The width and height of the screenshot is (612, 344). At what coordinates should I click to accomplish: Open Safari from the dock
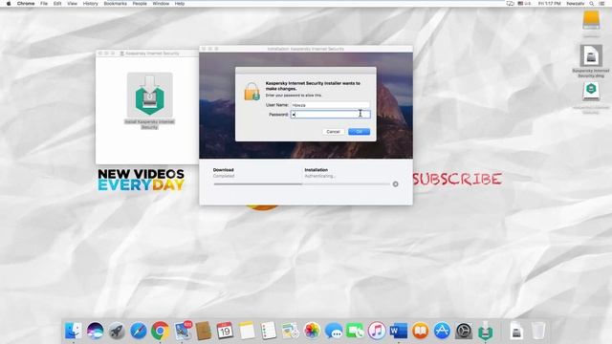(x=138, y=331)
